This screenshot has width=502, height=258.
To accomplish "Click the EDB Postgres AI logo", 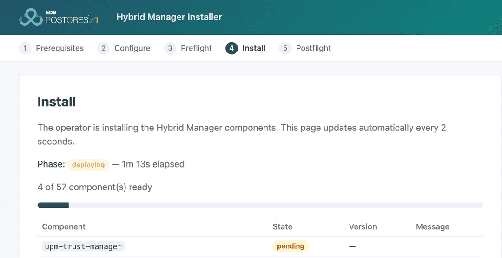I will point(59,17).
